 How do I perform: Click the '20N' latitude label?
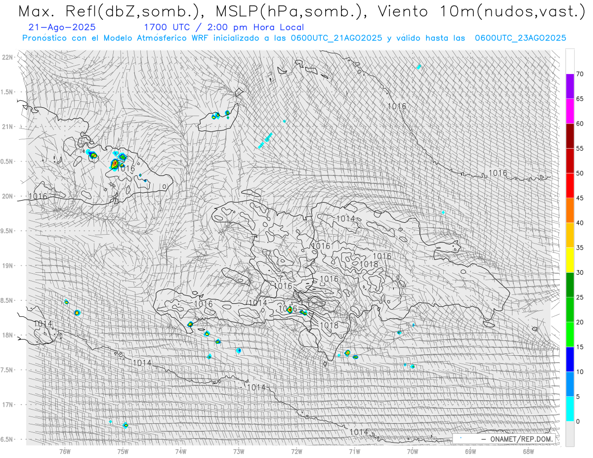(7, 196)
